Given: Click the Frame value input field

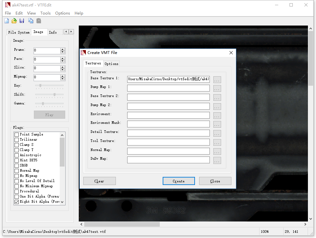Looking at the screenshot, I should pyautogui.click(x=47, y=50).
